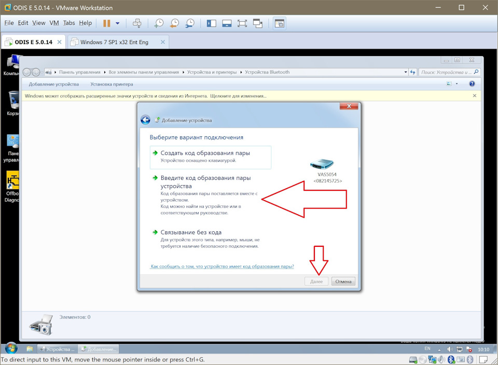
Task: Open the Windows Start menu
Action: (x=11, y=348)
